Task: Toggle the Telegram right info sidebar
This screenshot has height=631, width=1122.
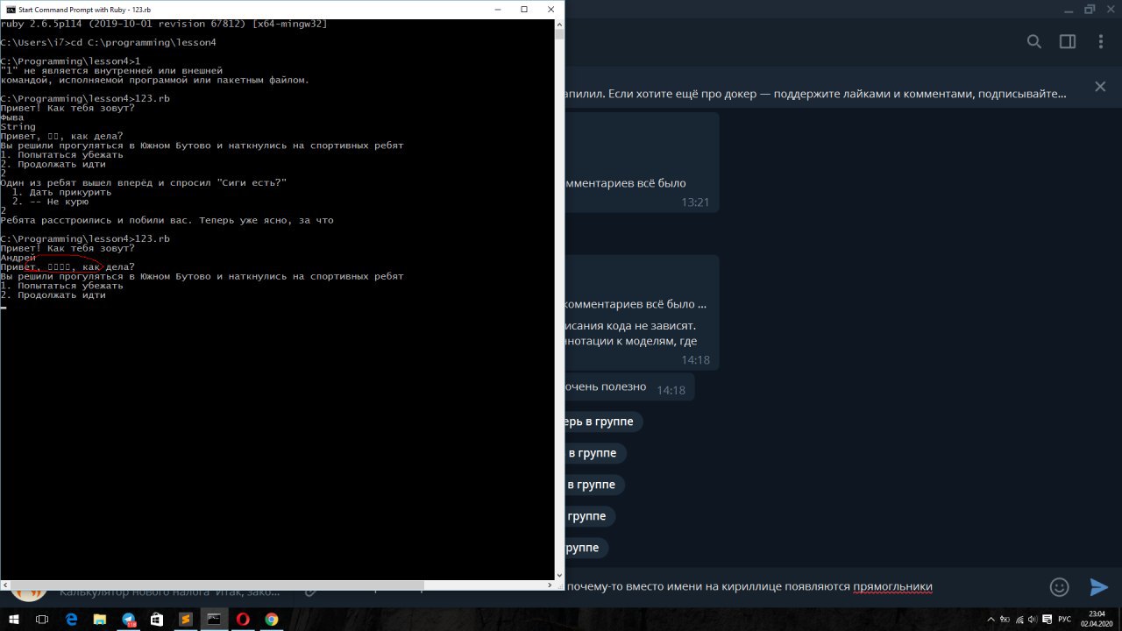Action: (x=1068, y=42)
